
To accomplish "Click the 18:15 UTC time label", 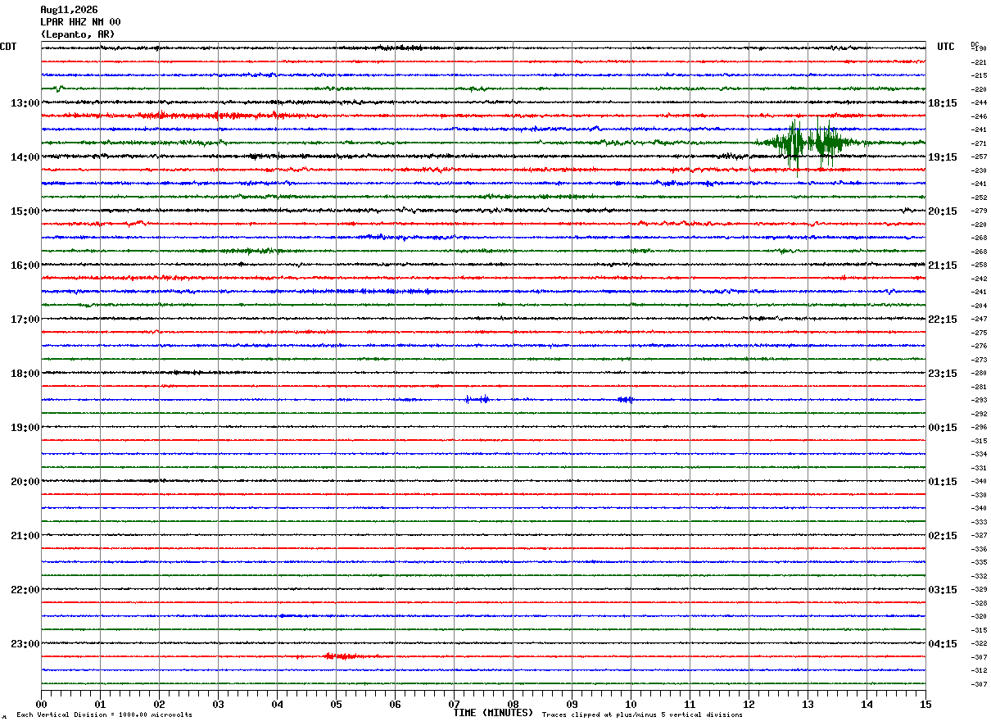I will [x=942, y=103].
